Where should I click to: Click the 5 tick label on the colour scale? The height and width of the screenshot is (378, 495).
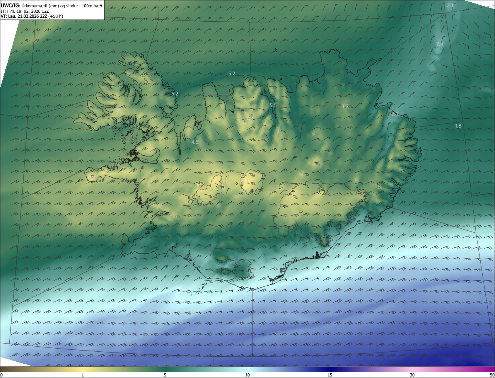(165, 375)
